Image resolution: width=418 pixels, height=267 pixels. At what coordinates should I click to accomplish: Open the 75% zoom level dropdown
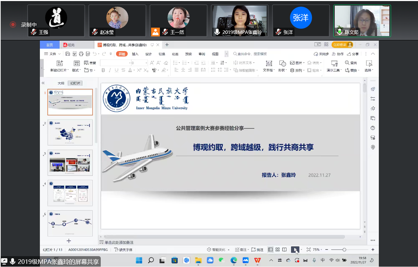click(x=316, y=250)
